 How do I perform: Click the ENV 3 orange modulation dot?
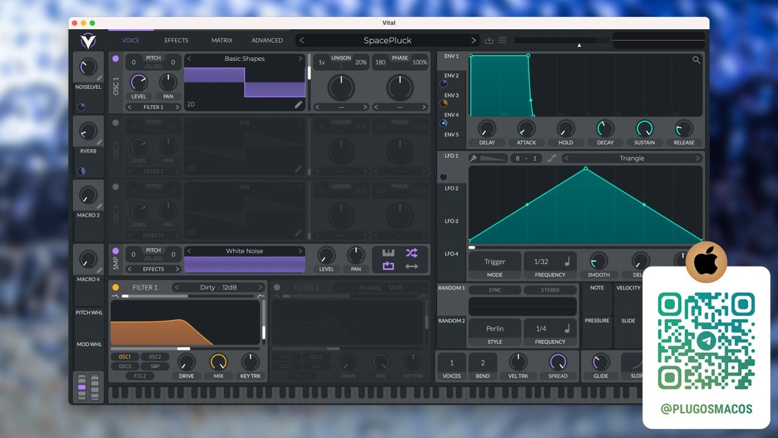point(443,103)
